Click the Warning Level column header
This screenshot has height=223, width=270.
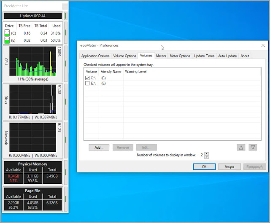[x=136, y=72]
